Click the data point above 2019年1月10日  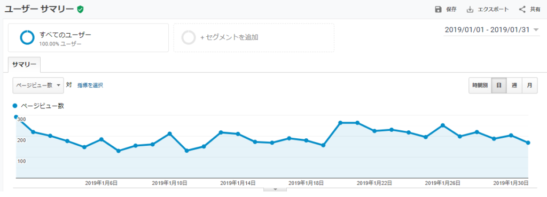(x=169, y=133)
